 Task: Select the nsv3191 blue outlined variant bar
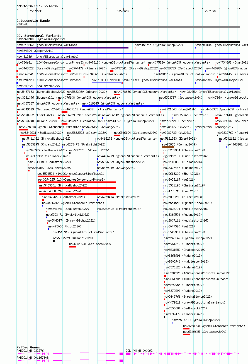(x=107, y=83)
